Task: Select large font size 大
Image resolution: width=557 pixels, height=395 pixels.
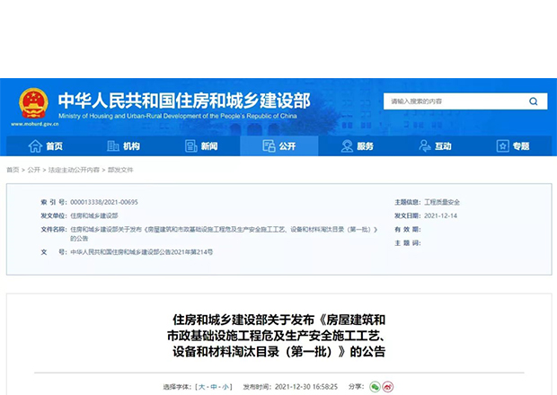Action: tap(202, 387)
